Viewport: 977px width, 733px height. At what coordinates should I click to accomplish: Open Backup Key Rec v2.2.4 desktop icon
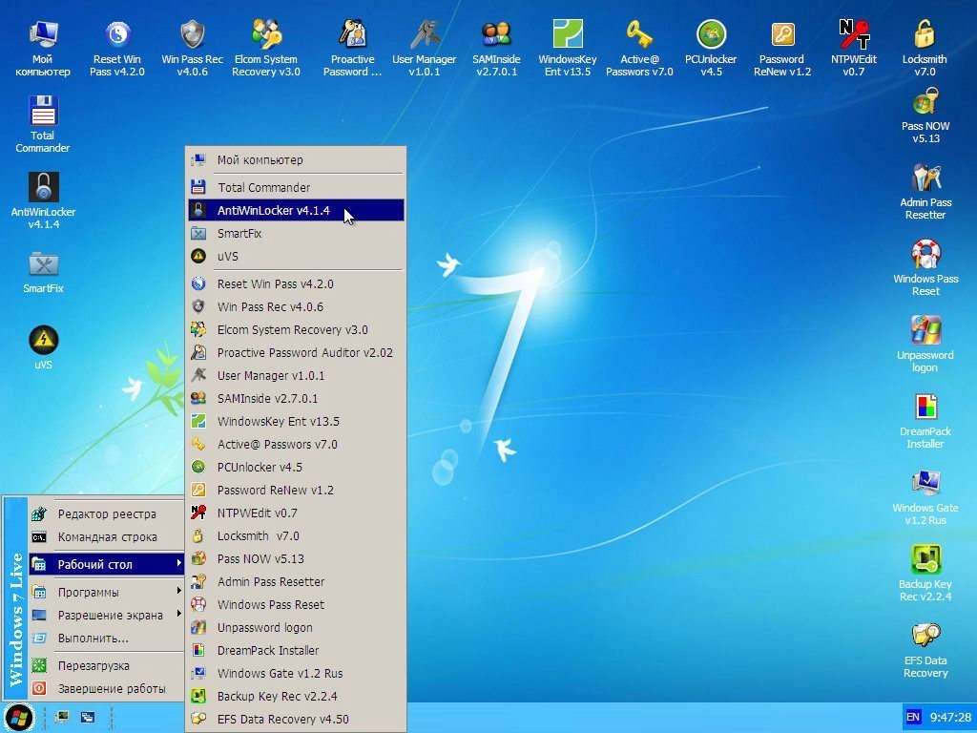925,574
